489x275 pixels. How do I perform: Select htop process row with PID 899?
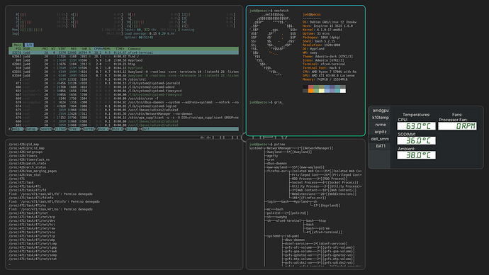coord(124,60)
